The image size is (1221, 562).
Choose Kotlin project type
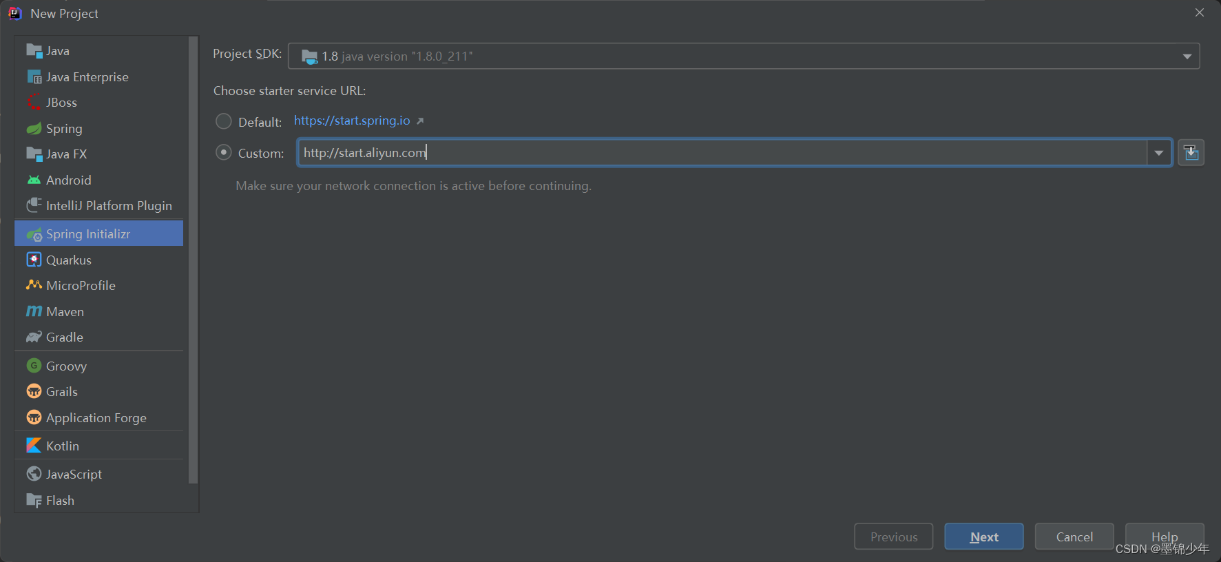98,446
